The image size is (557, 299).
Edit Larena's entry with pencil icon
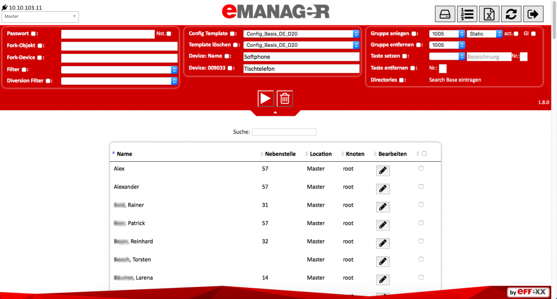coord(382,279)
